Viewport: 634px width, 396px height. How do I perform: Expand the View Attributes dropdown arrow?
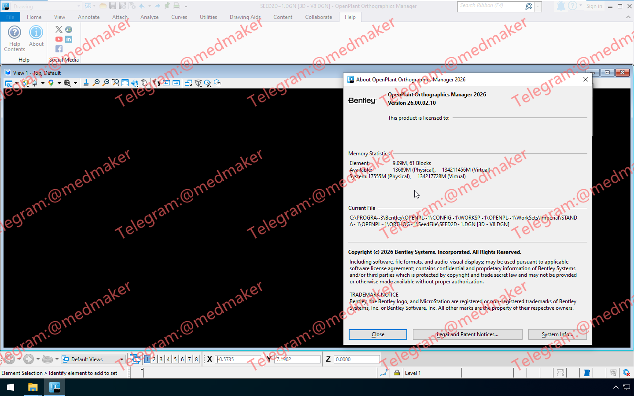(x=17, y=83)
